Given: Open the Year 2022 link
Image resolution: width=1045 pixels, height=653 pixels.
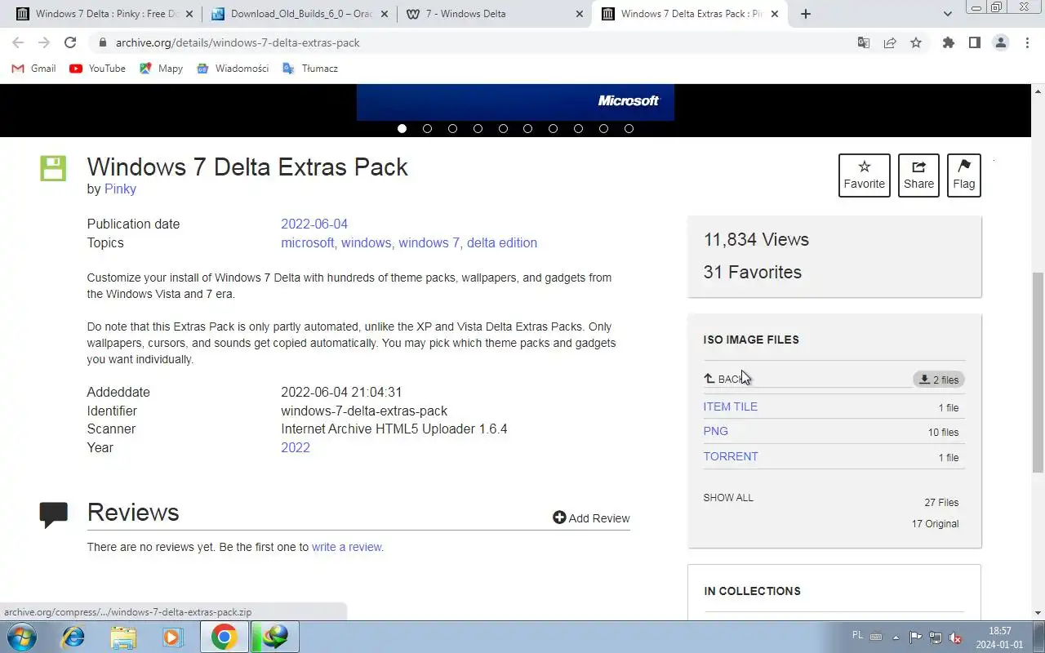Looking at the screenshot, I should (296, 448).
